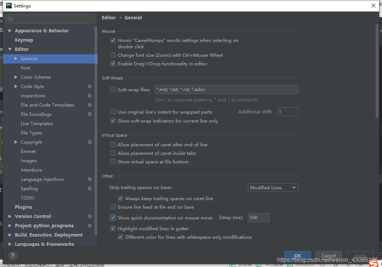Expand the Color Scheme node arrow
382x267 pixels.
16,77
